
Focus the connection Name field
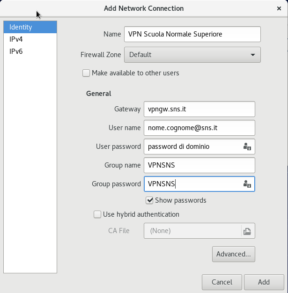coord(192,34)
